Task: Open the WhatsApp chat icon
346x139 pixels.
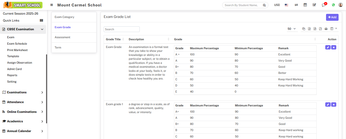Action: click(x=333, y=5)
